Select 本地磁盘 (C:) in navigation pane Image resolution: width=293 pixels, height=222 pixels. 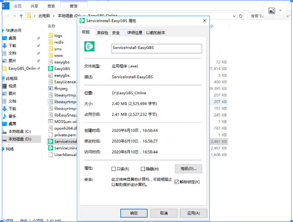(x=20, y=131)
